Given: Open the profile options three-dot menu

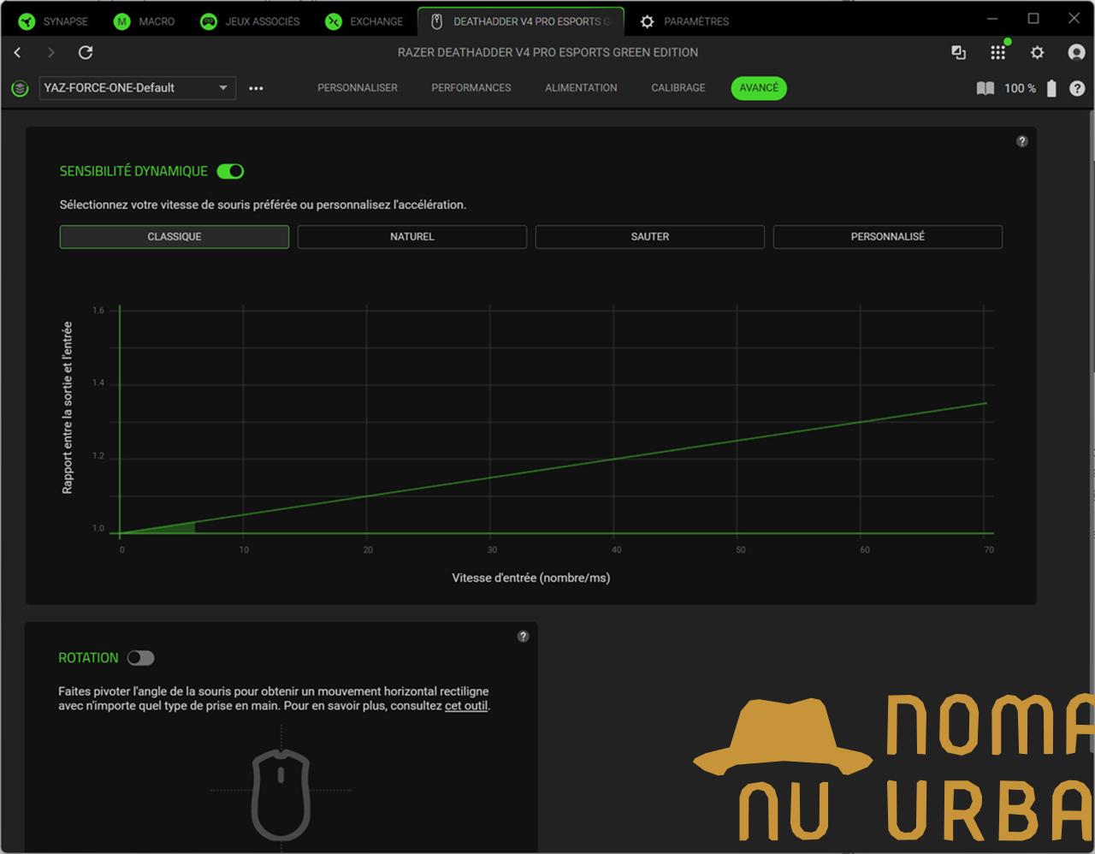Looking at the screenshot, I should pyautogui.click(x=256, y=88).
